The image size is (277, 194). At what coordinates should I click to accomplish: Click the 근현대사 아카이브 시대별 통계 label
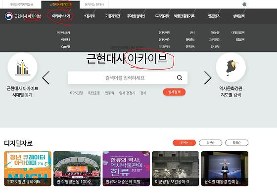pos(22,91)
